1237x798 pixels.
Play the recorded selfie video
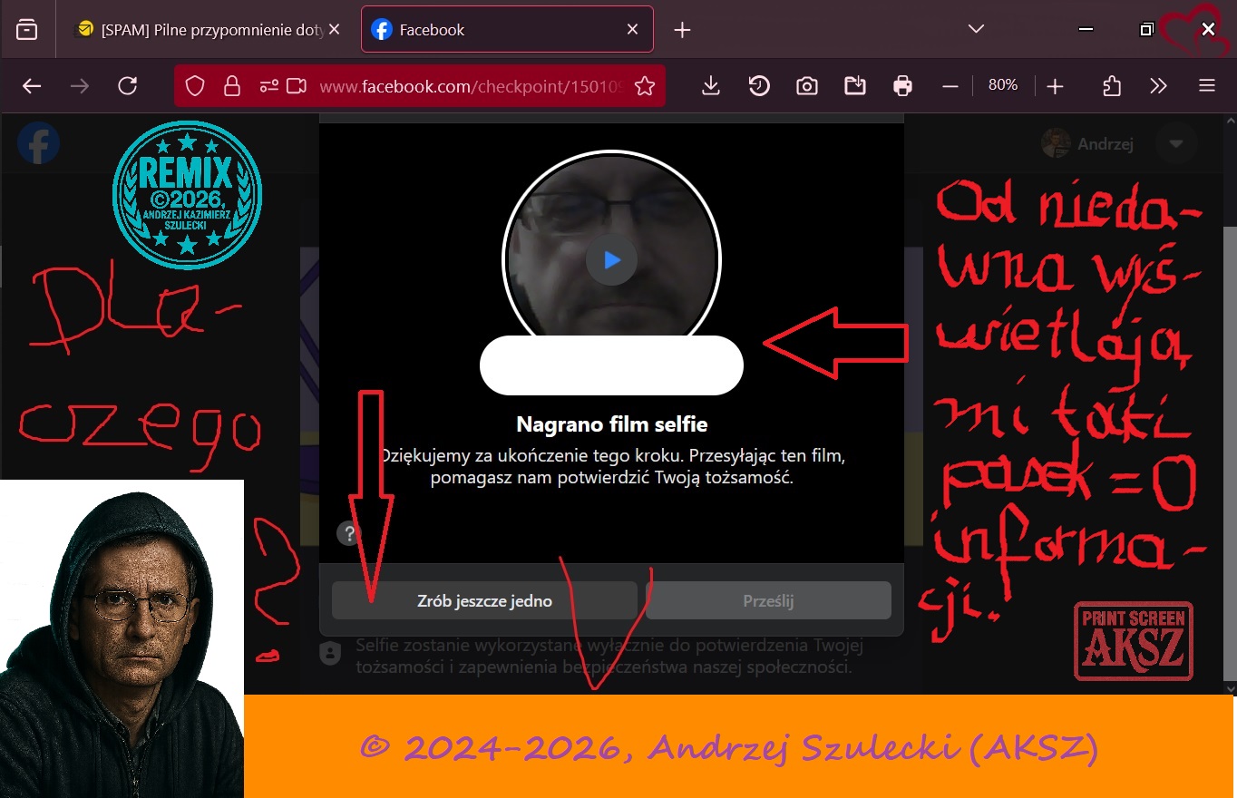click(x=611, y=260)
